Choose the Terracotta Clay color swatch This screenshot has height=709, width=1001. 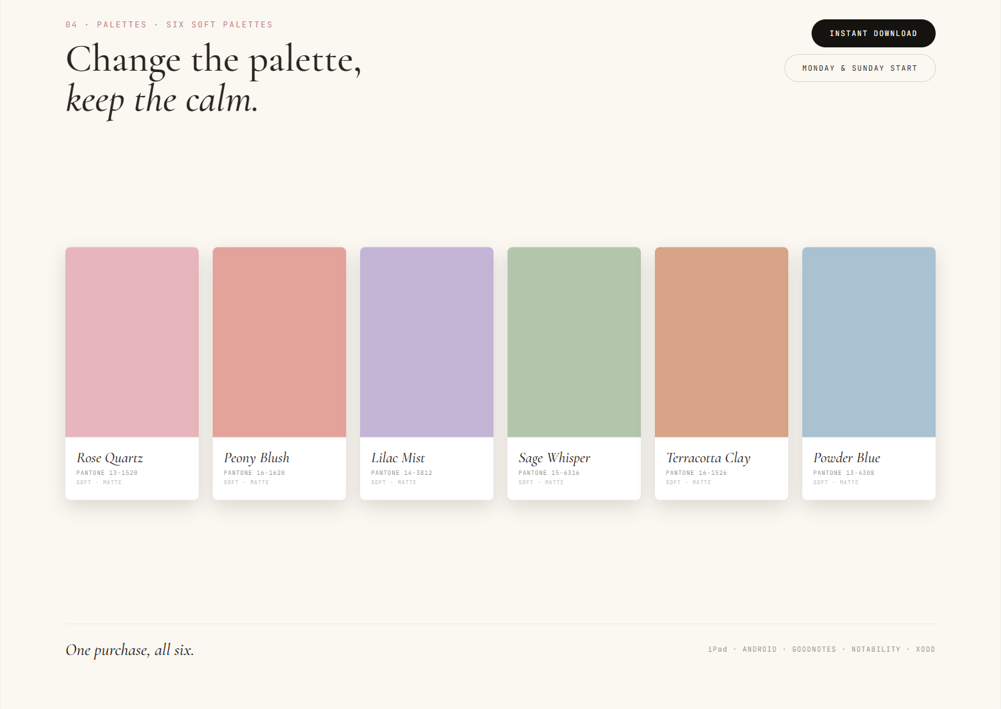coord(722,342)
